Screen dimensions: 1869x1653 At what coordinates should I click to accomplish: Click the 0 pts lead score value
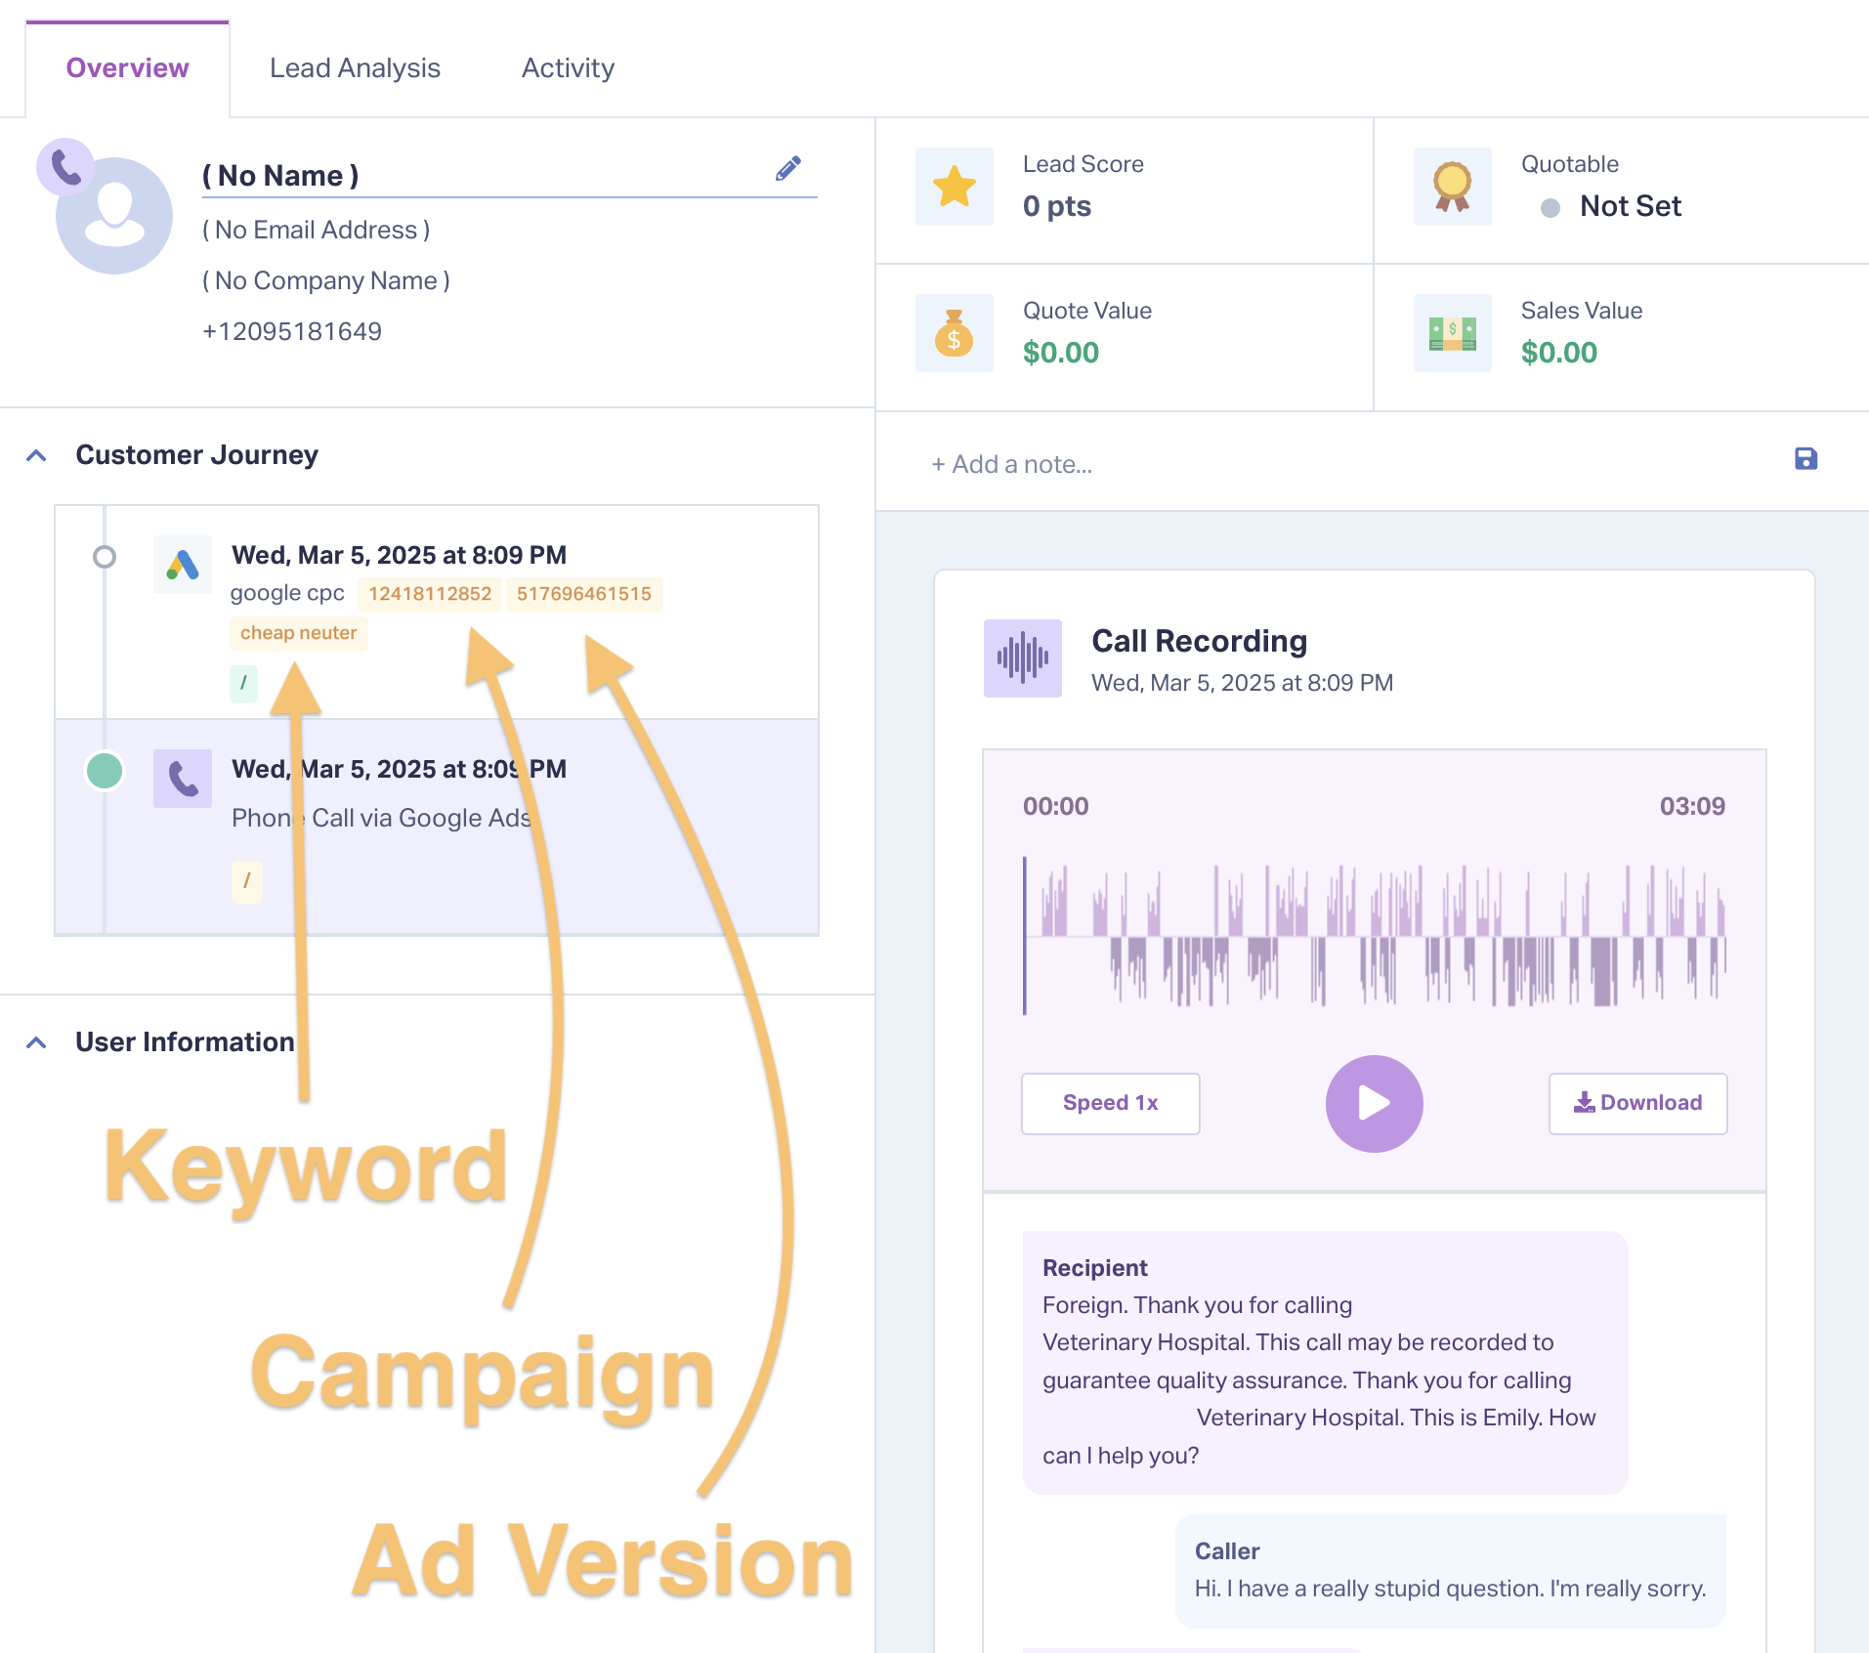point(1057,206)
